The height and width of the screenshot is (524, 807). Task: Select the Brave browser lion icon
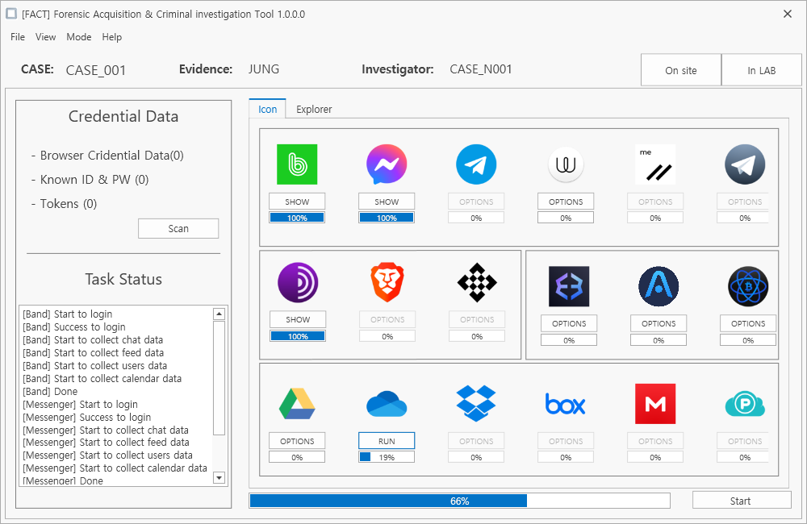click(387, 282)
